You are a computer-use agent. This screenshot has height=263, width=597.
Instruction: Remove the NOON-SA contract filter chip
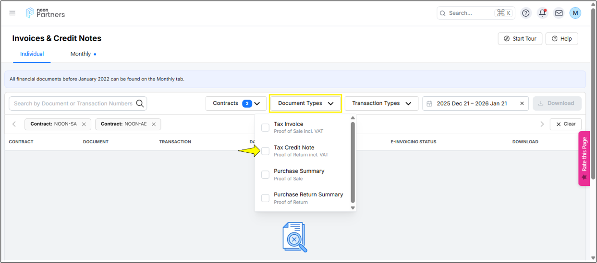[x=84, y=124]
